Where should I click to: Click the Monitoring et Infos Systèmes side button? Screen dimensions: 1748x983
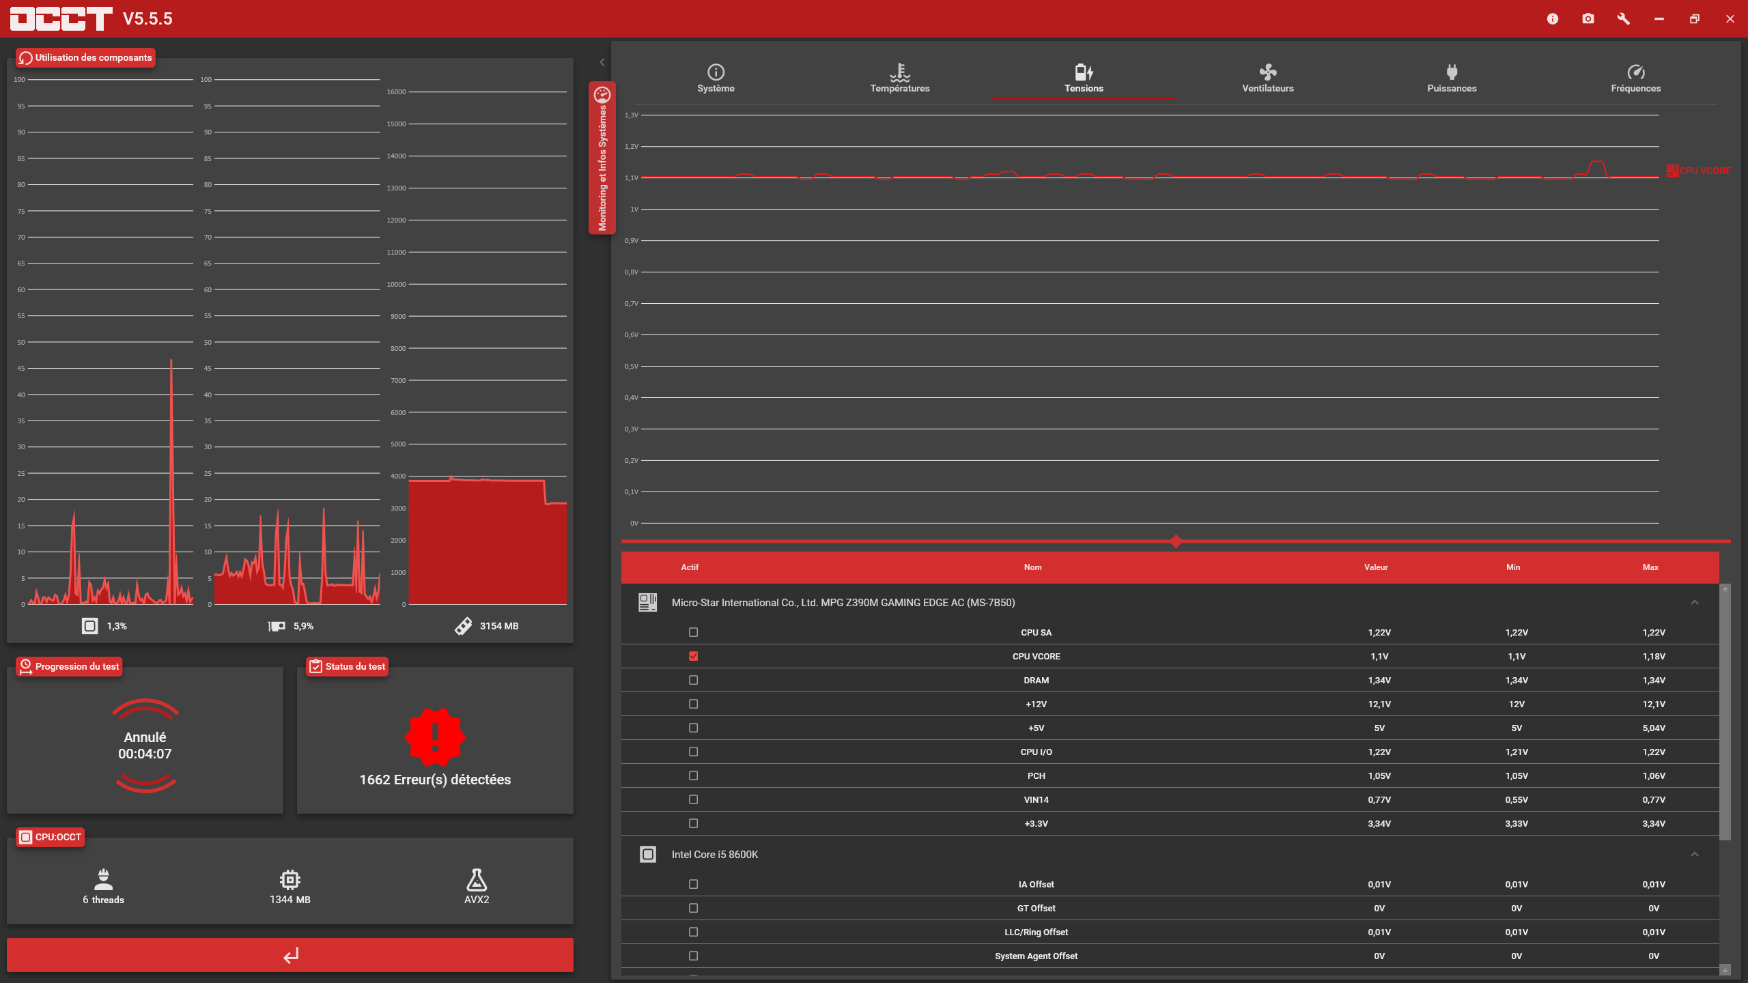(x=602, y=158)
